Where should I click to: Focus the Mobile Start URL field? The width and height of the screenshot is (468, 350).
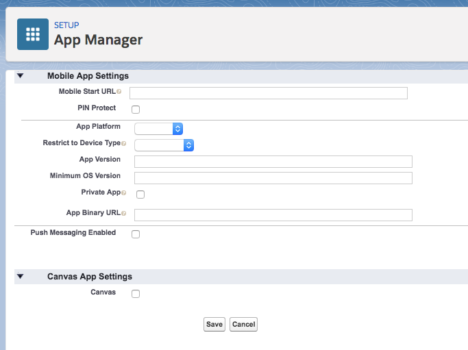269,93
